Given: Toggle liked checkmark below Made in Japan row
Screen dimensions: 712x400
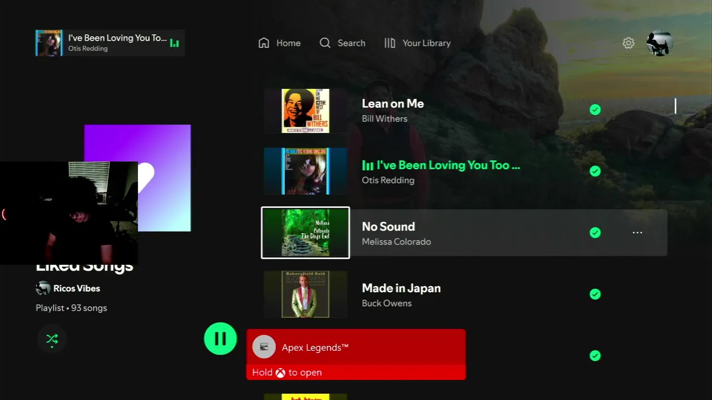Looking at the screenshot, I should coord(595,356).
